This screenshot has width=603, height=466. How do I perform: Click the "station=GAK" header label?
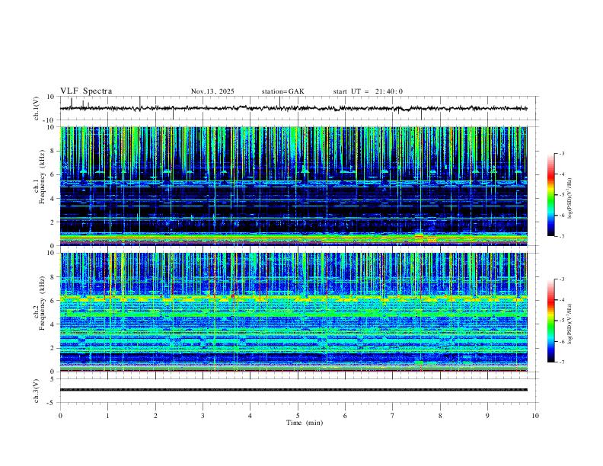click(282, 91)
